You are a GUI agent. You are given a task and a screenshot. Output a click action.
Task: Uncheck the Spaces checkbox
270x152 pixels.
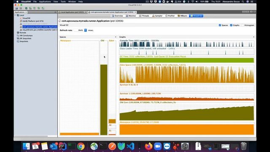tap(220, 25)
